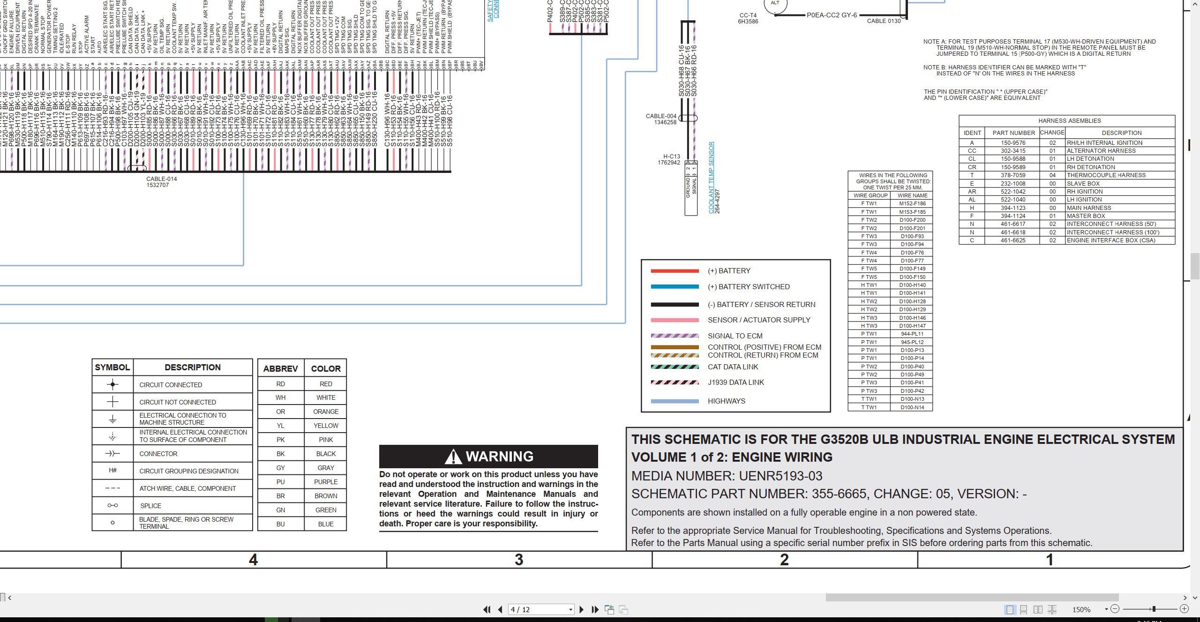Click the SCHEMATIC PART NUMBER 355-6665 line
Viewport: 1200px width, 622px height.
point(829,494)
